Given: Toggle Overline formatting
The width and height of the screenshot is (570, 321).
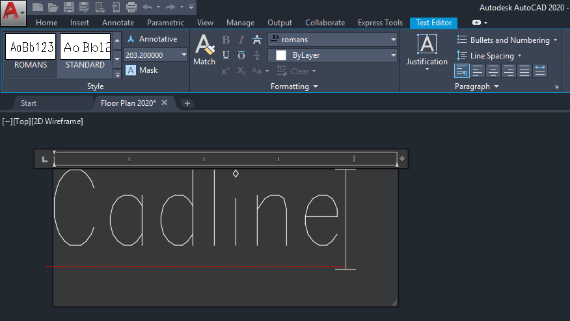Looking at the screenshot, I should (x=241, y=55).
